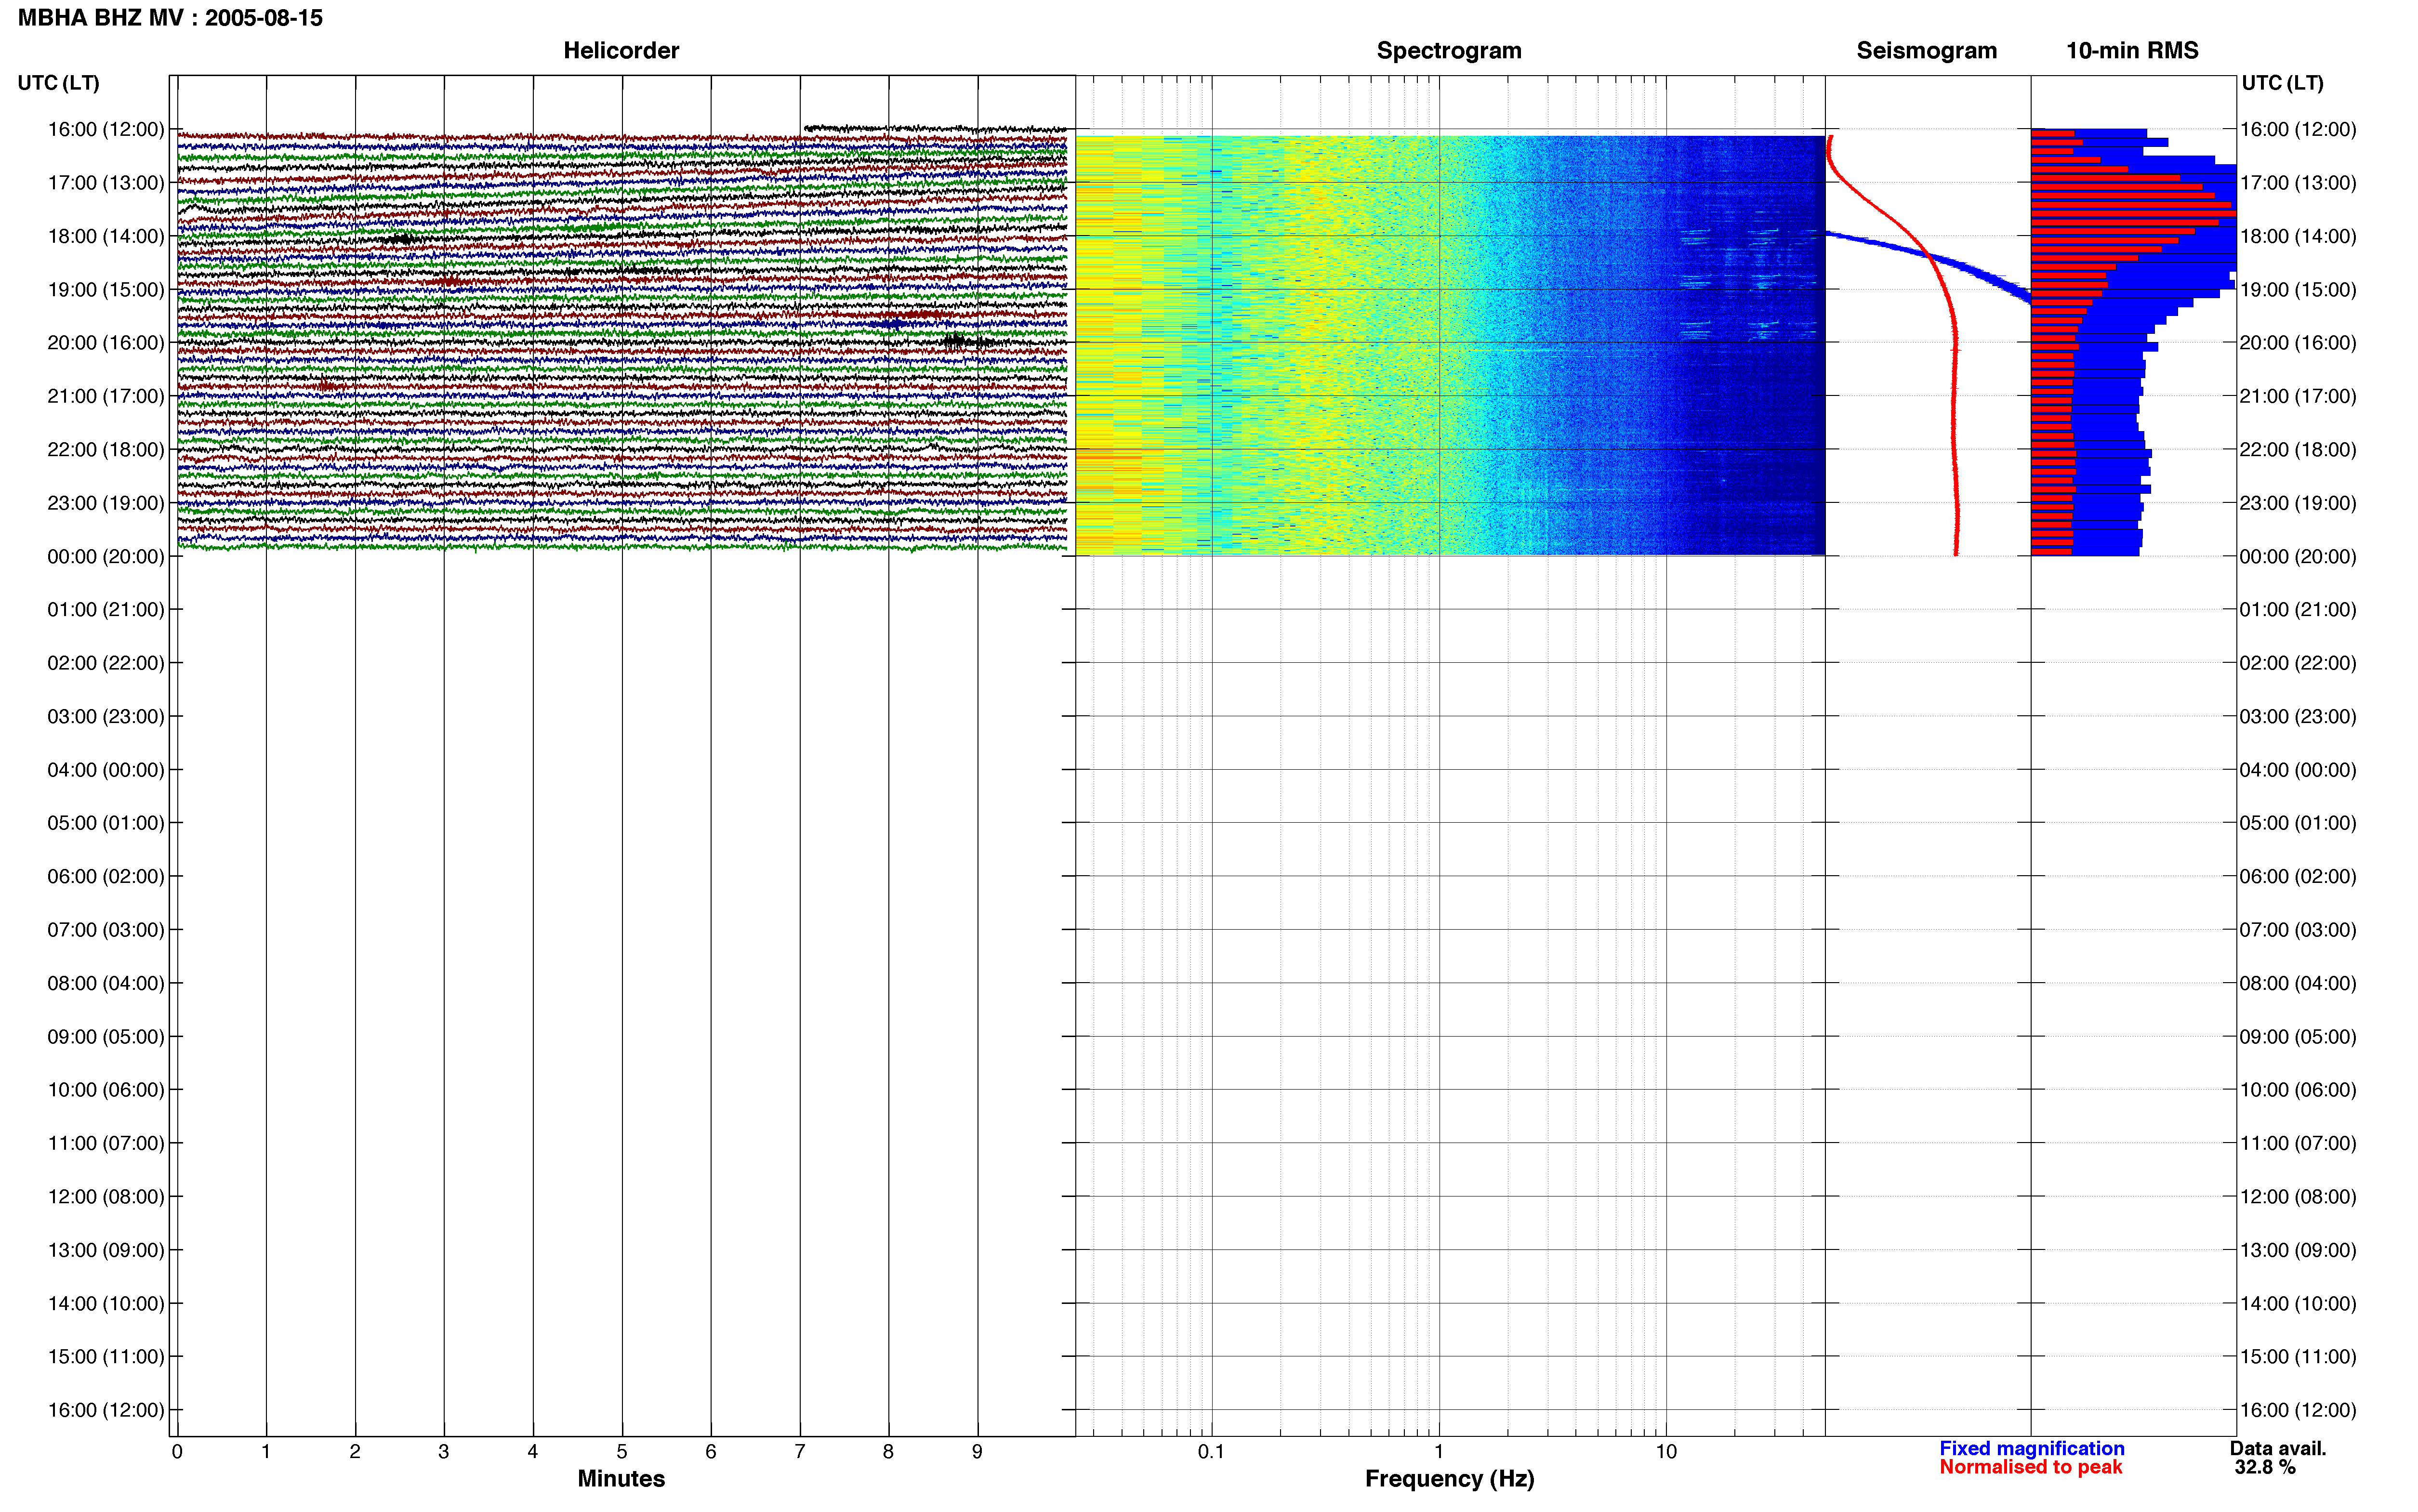
Task: Click '08:00 (04:00)' on the Helicorder time axis
Action: click(106, 983)
